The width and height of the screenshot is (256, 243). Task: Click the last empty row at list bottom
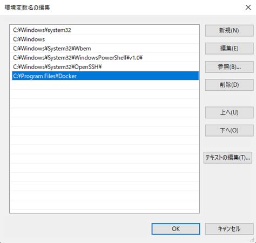[x=105, y=205]
